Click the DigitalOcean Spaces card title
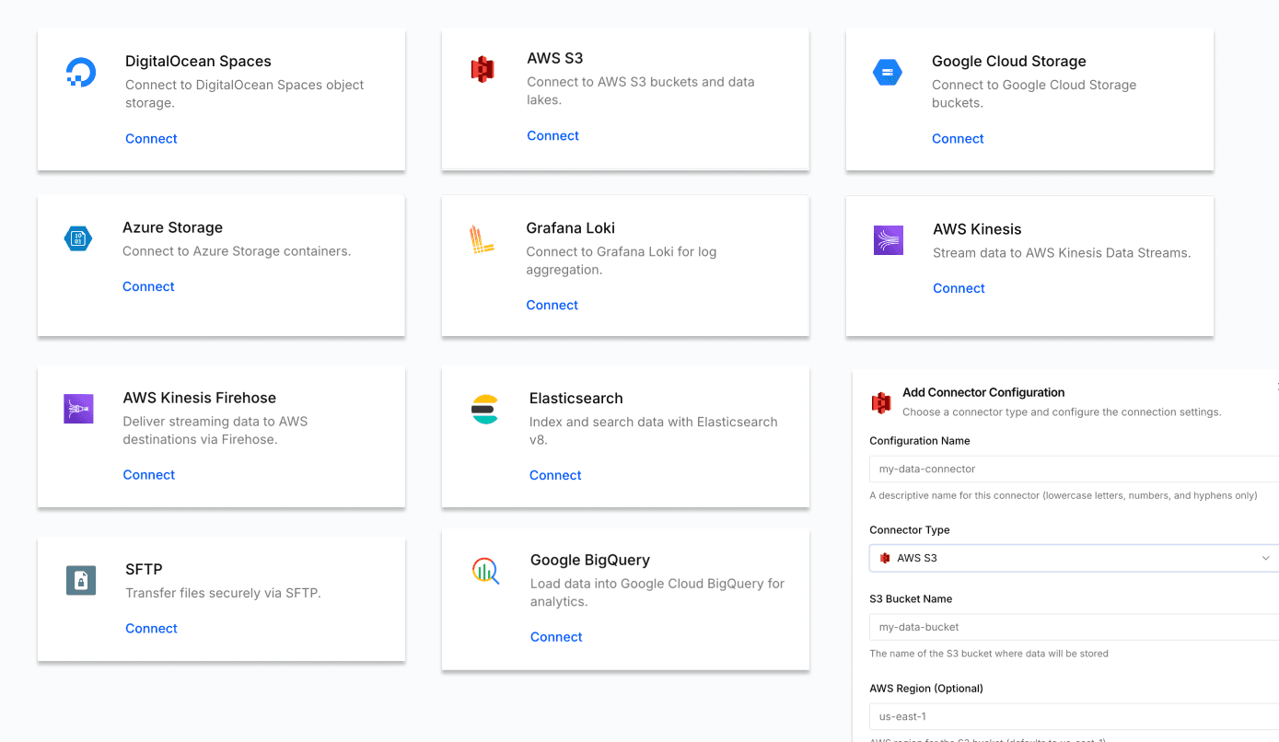The width and height of the screenshot is (1279, 742). pyautogui.click(x=198, y=62)
